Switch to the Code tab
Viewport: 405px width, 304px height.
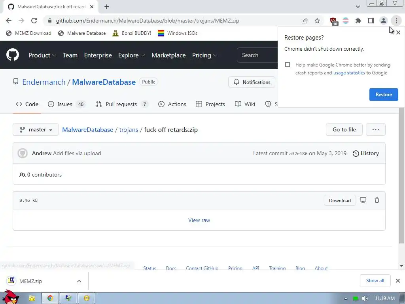pyautogui.click(x=27, y=104)
